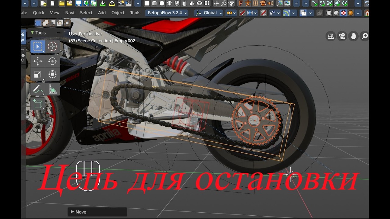Open the Add menu
390x219 pixels.
[x=102, y=13]
